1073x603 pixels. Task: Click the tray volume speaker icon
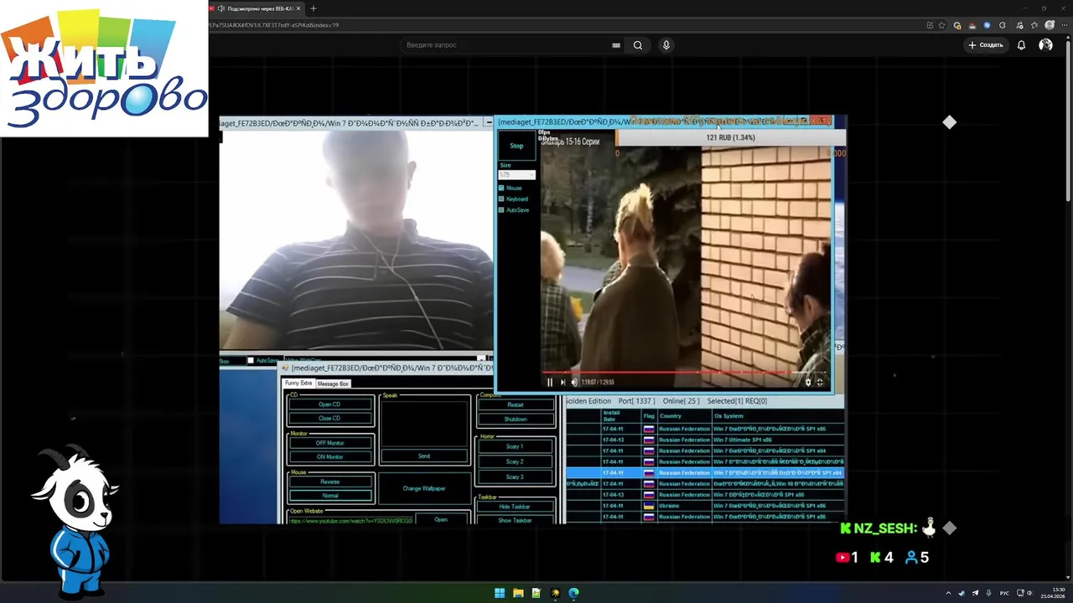click(1030, 593)
